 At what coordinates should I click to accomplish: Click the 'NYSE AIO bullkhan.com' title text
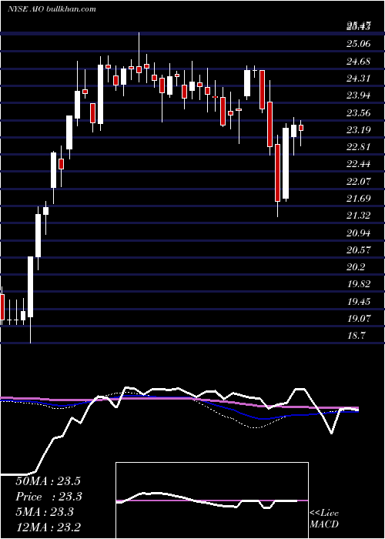(52, 9)
